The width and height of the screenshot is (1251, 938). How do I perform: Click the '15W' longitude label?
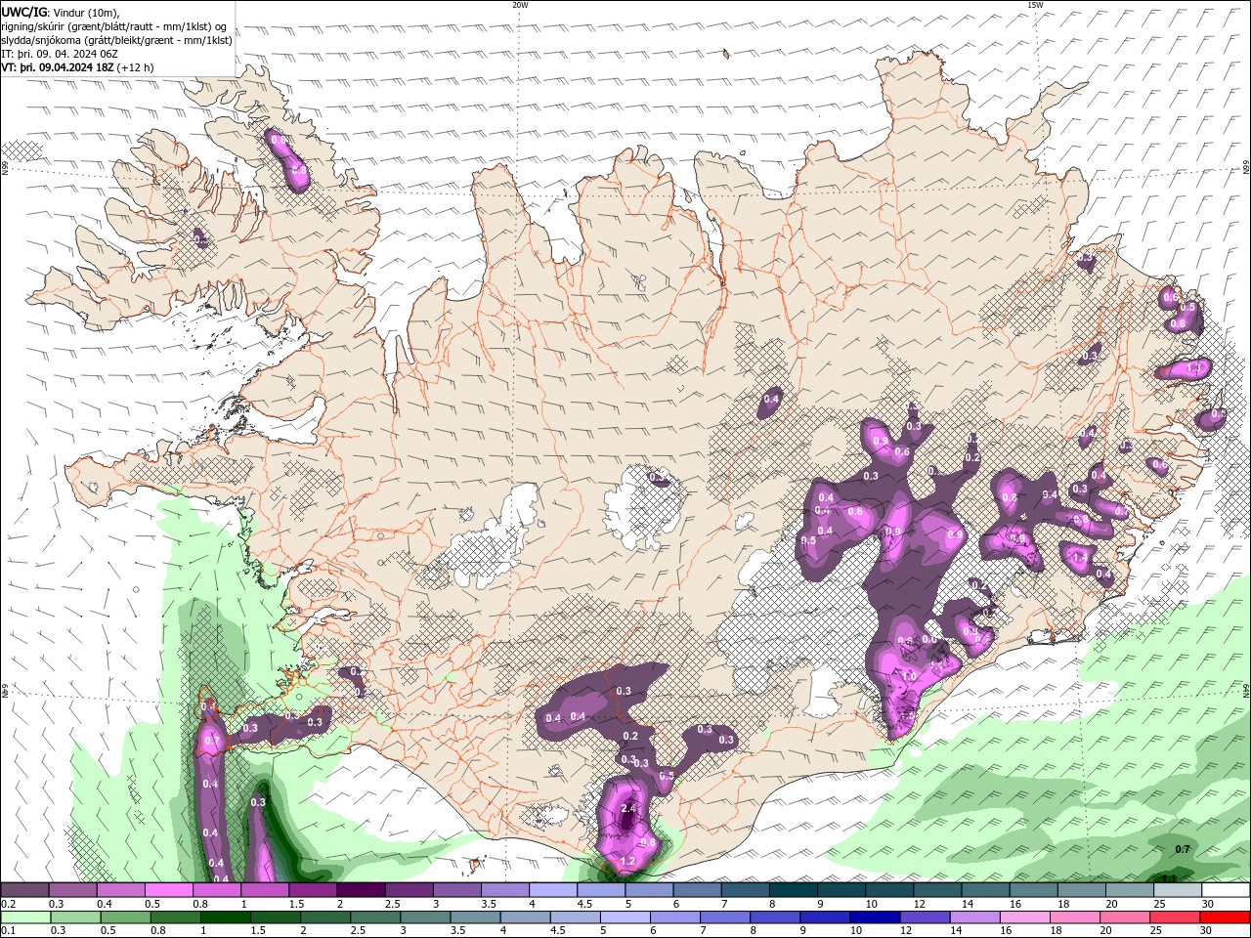click(x=1034, y=5)
